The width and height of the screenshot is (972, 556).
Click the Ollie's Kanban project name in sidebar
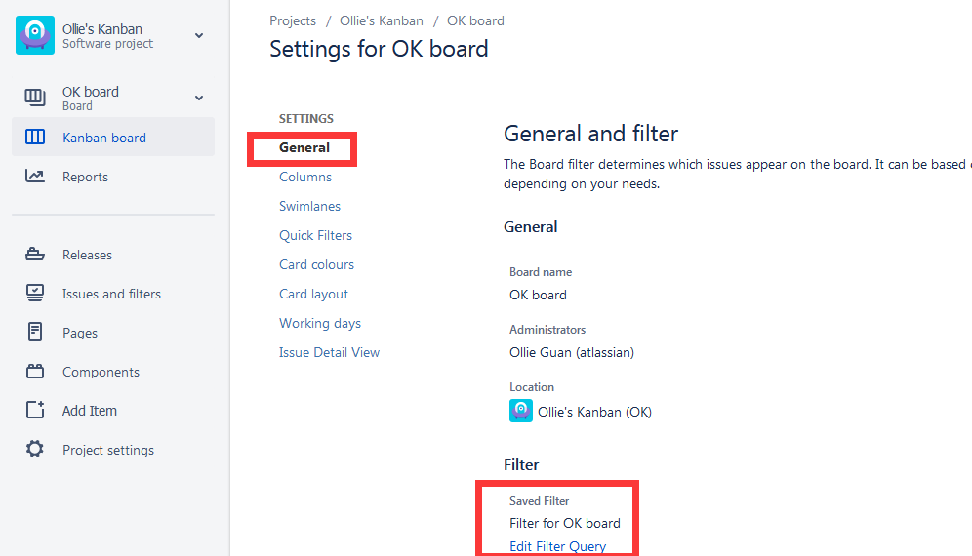[x=102, y=29]
